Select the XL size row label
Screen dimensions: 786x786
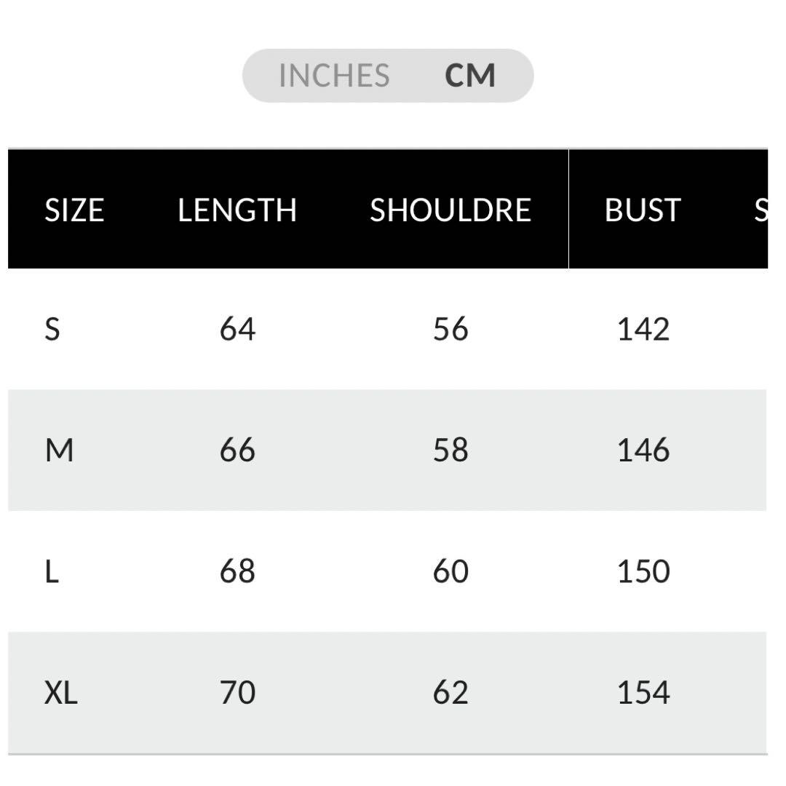pos(61,692)
